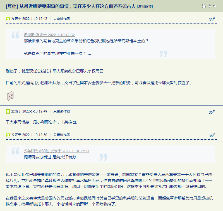Filter by author 只看该作者 on post 38
The image size is (223, 211).
[62, 135]
